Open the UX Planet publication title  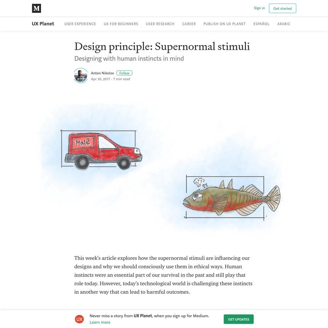[x=43, y=24]
